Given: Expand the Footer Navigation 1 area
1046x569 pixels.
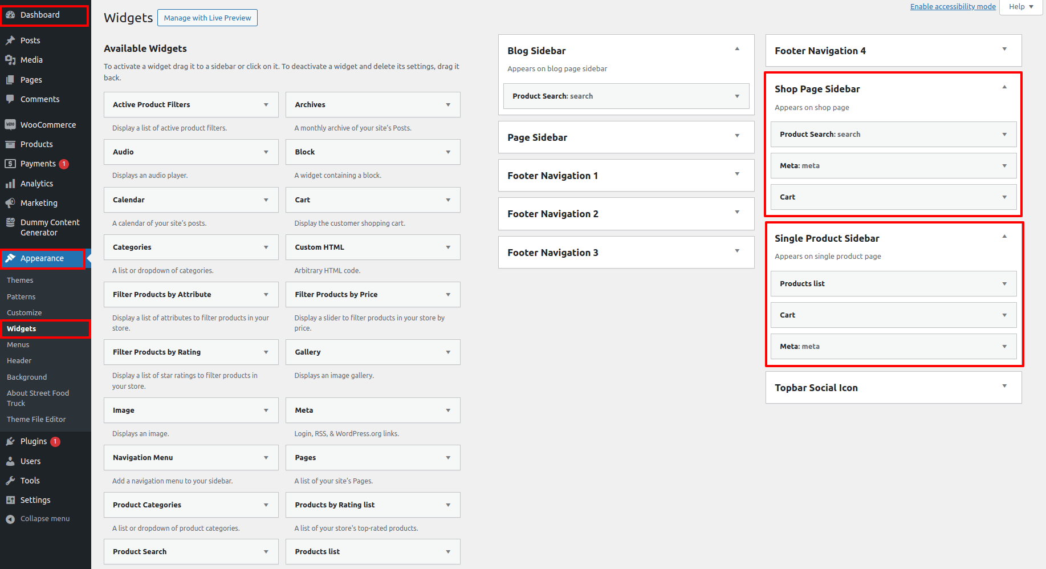Looking at the screenshot, I should pyautogui.click(x=736, y=174).
